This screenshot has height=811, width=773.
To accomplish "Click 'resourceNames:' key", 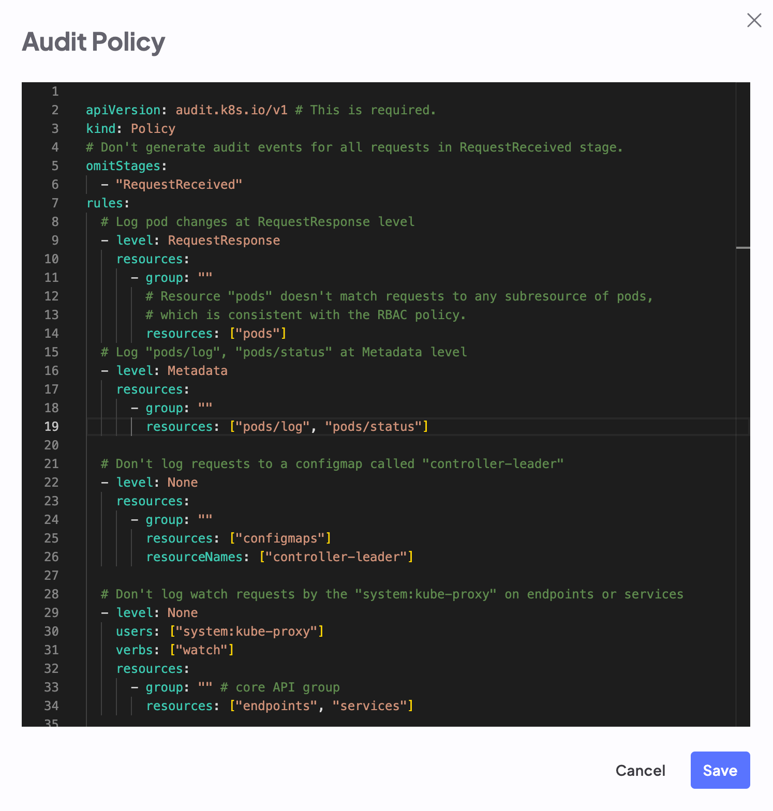I will pos(197,557).
